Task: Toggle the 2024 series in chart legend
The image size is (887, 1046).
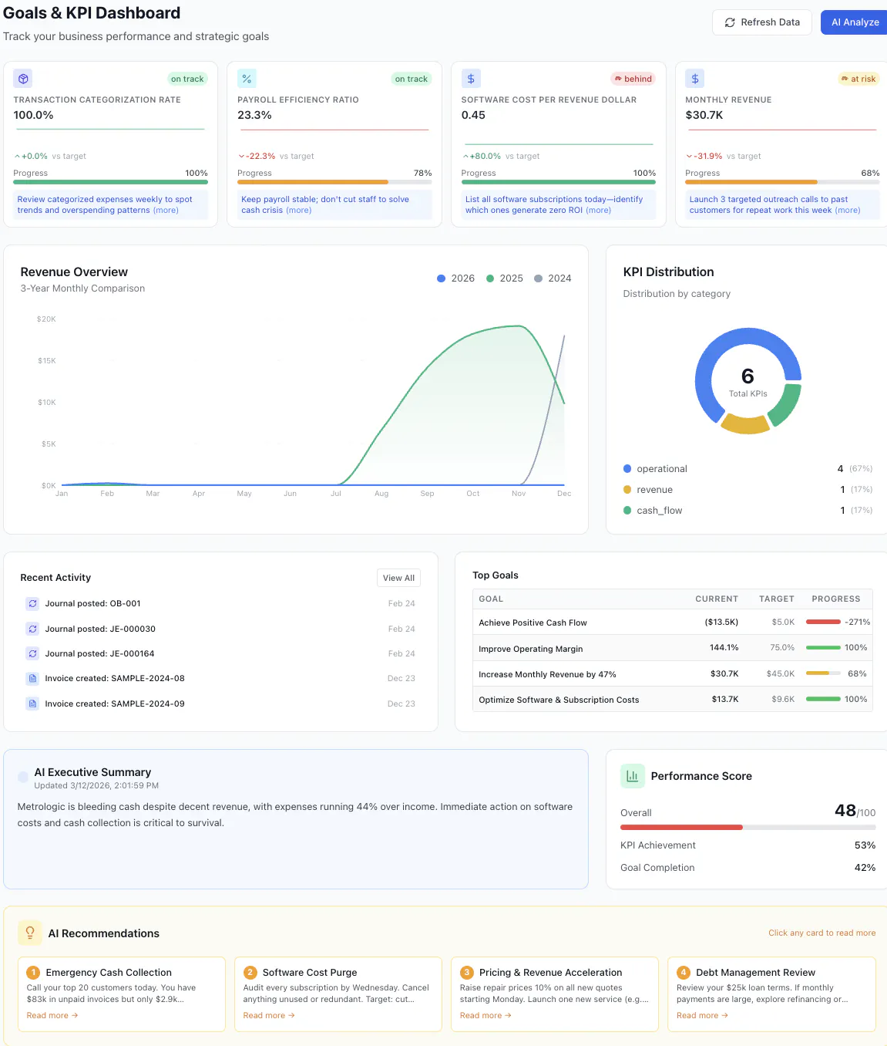Action: (x=553, y=278)
